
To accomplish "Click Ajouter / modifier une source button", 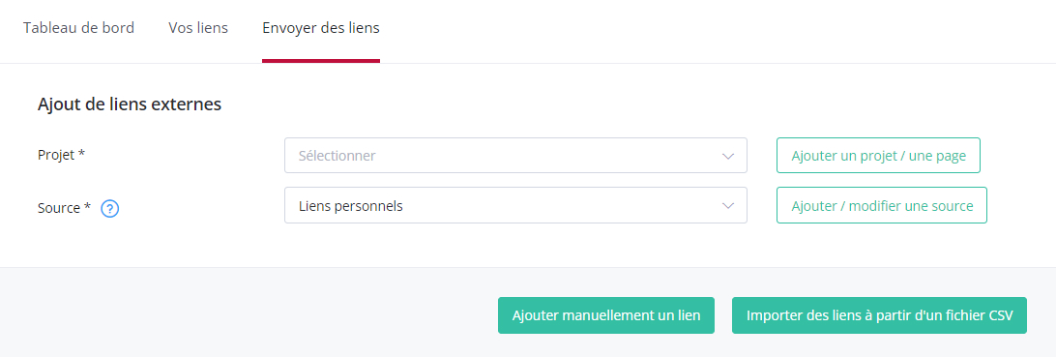I will pos(882,205).
